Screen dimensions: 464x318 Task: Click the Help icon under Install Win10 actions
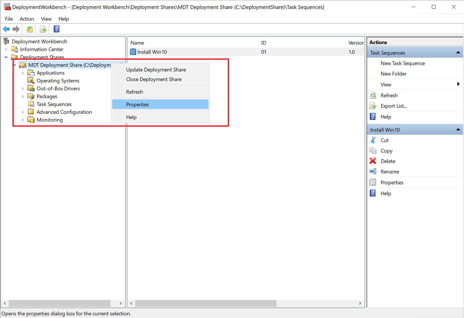(373, 193)
